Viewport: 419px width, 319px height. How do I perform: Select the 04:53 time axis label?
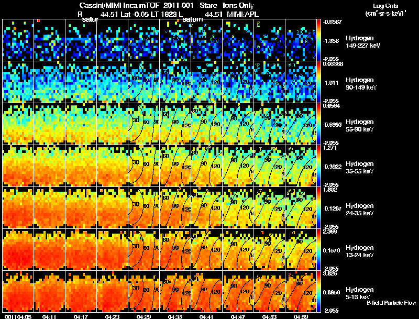269,316
